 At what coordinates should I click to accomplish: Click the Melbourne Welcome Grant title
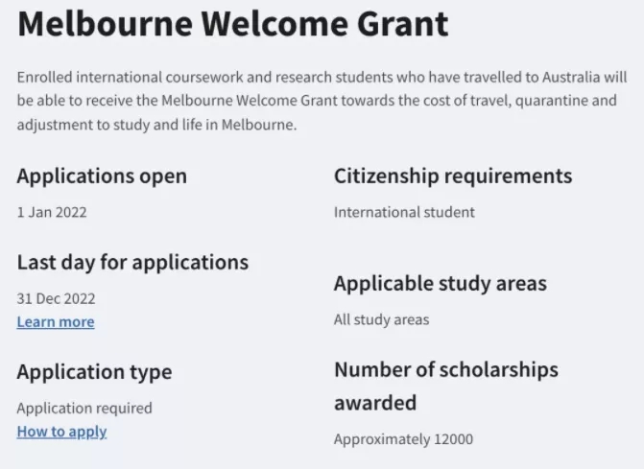233,23
